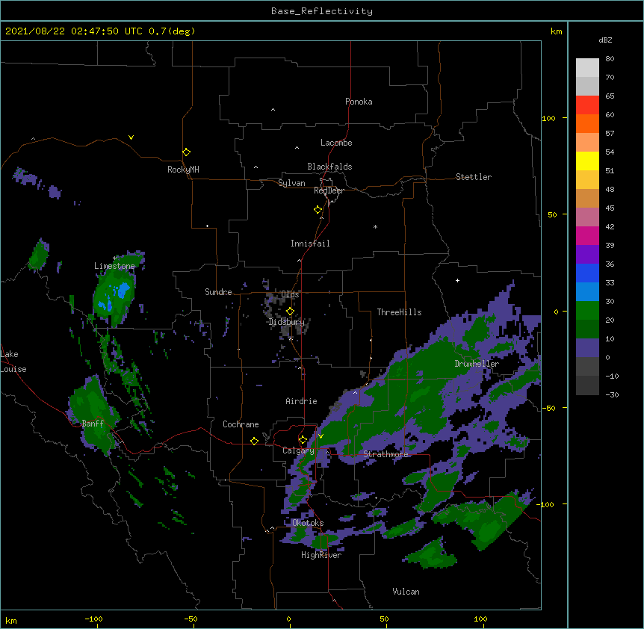The image size is (644, 629).
Task: Click the Airdrie label
Action: [x=301, y=401]
